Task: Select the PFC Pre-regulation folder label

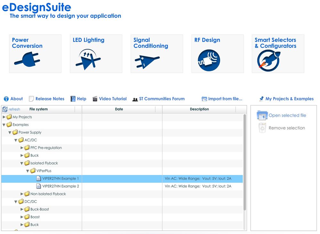Action: (x=46, y=148)
